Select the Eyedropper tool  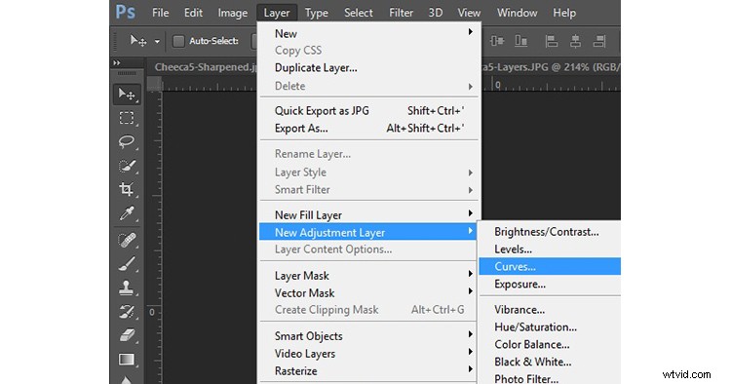pos(127,213)
